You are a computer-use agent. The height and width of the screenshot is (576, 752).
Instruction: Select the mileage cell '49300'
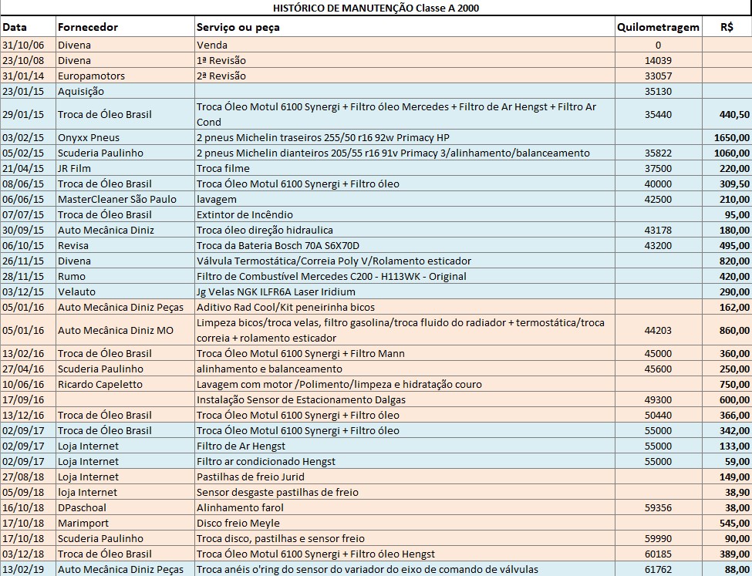tap(659, 399)
